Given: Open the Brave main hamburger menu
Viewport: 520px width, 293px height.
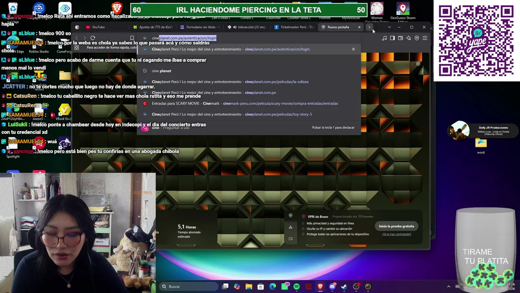Looking at the screenshot, I should tap(425, 38).
